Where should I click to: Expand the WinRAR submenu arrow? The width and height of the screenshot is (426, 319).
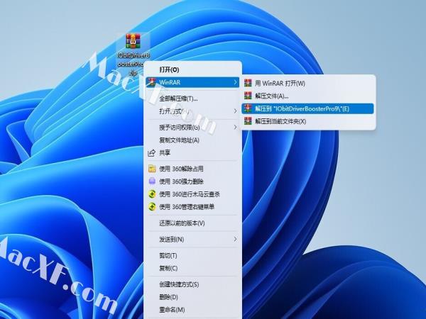(x=235, y=82)
